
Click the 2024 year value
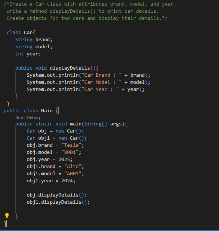pyautogui.click(x=67, y=181)
